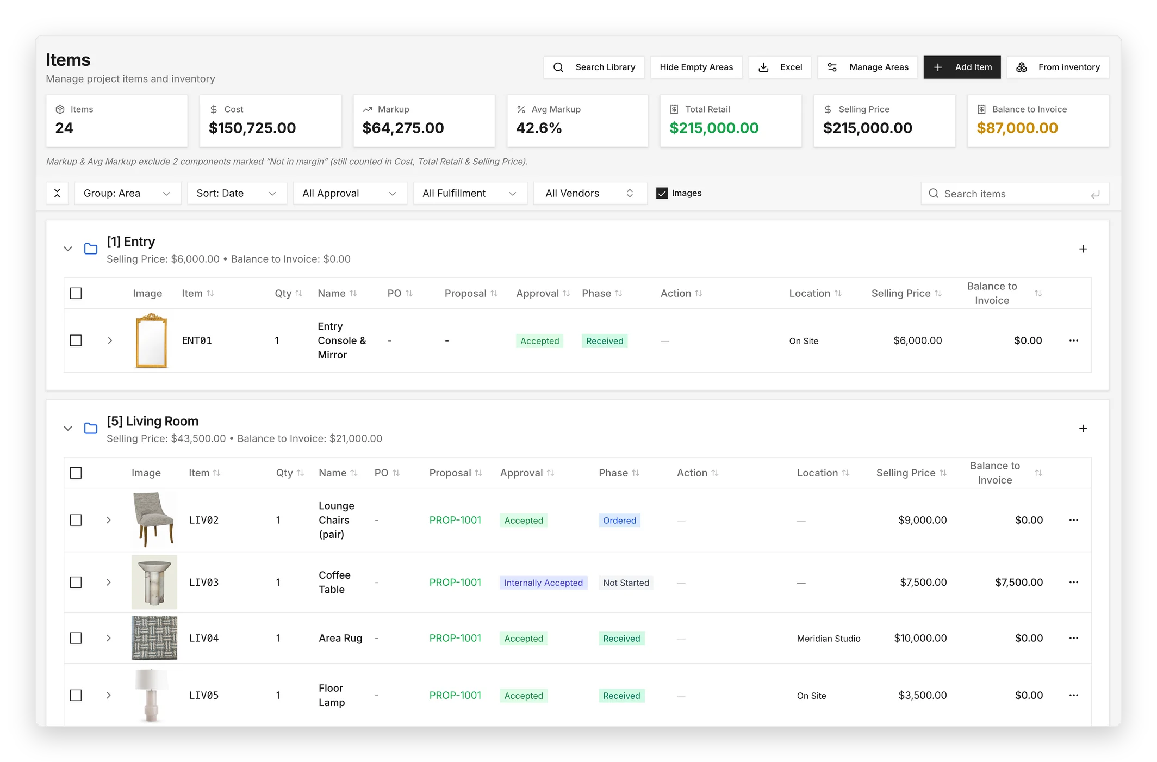Open the more-options menu for LIV03

pos(1073,582)
